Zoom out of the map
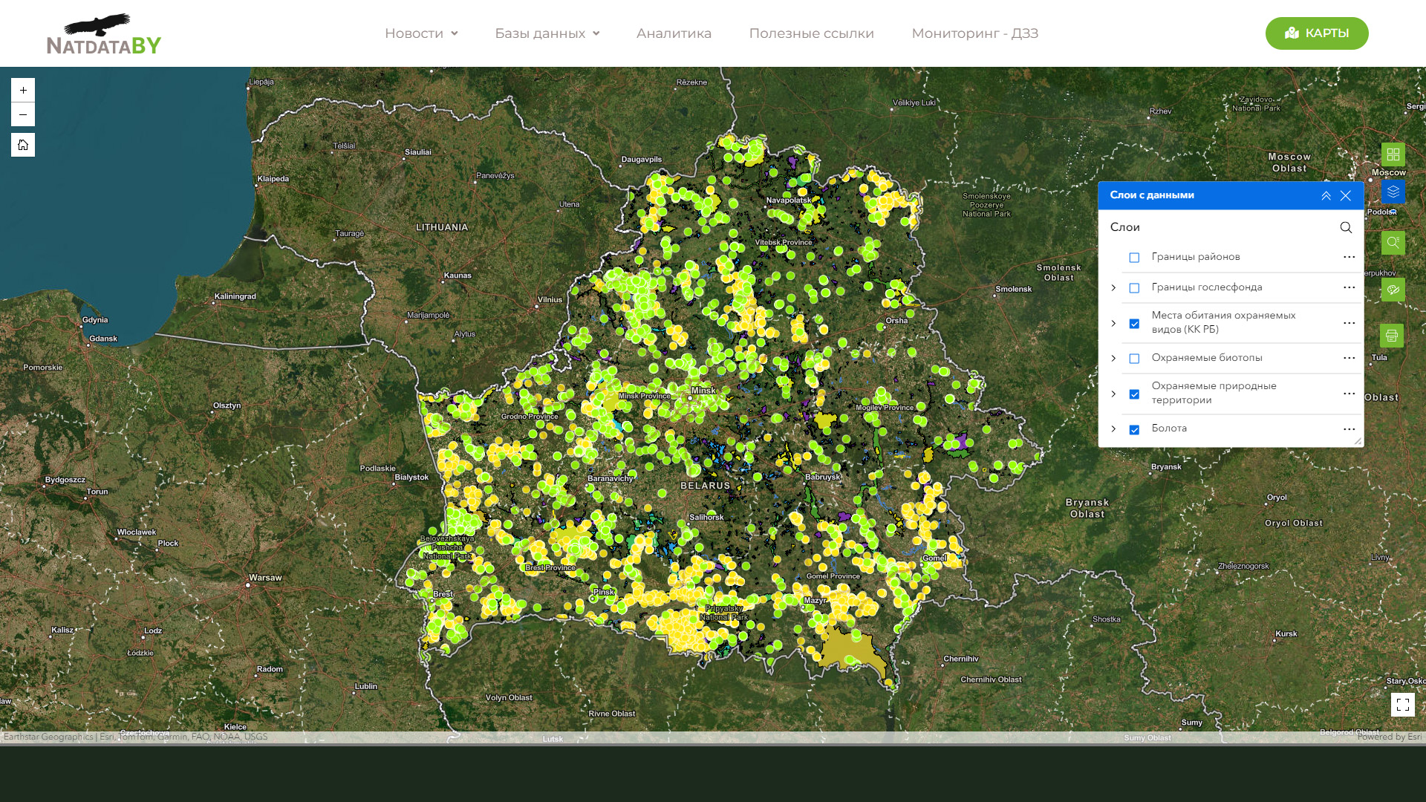 [23, 114]
